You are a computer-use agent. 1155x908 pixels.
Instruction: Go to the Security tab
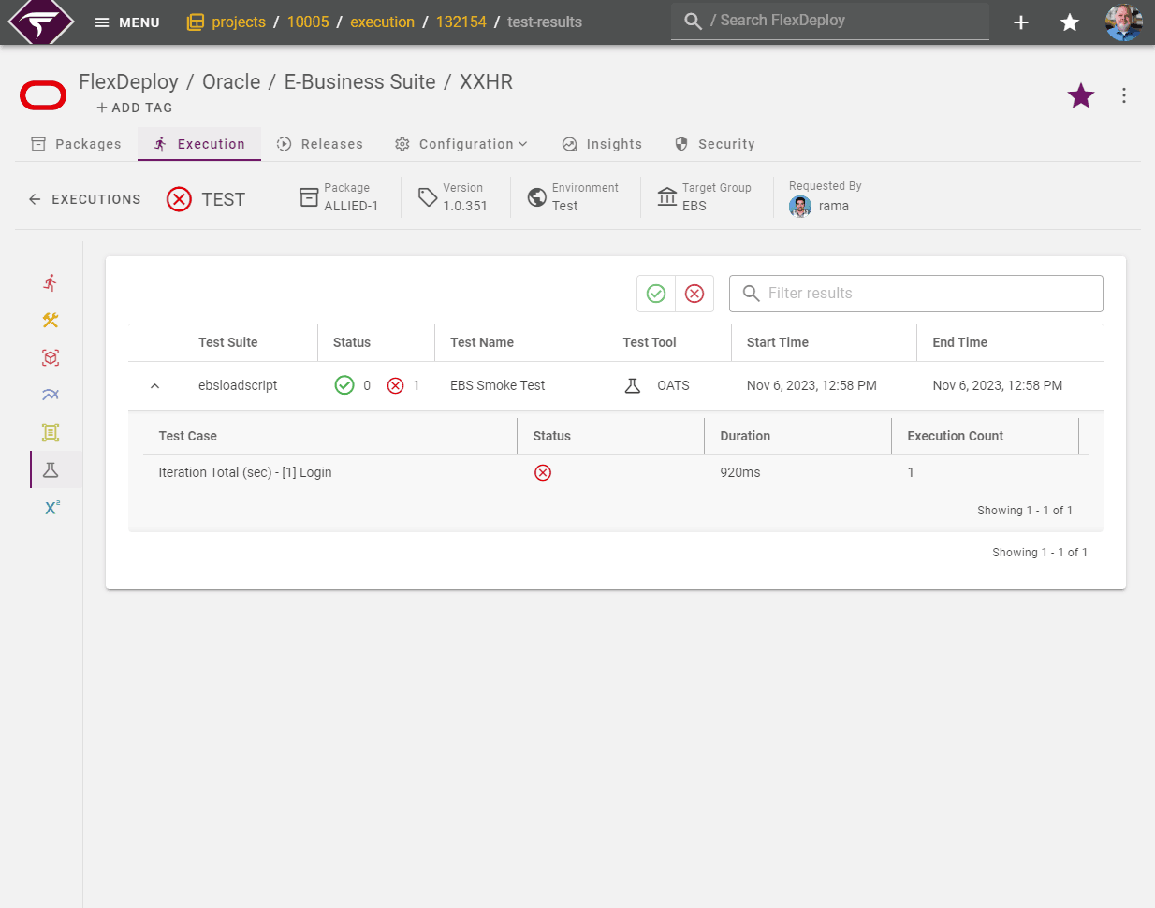715,144
